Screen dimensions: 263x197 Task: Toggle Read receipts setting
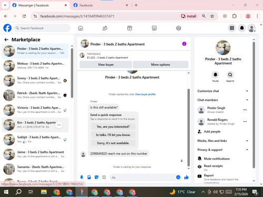(x=222, y=168)
